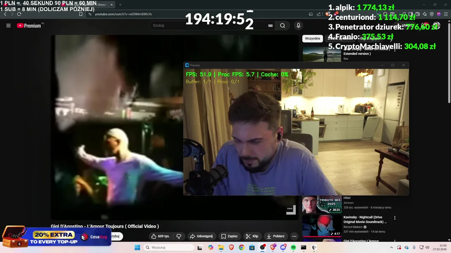Minimize the Preview window

click(x=382, y=65)
